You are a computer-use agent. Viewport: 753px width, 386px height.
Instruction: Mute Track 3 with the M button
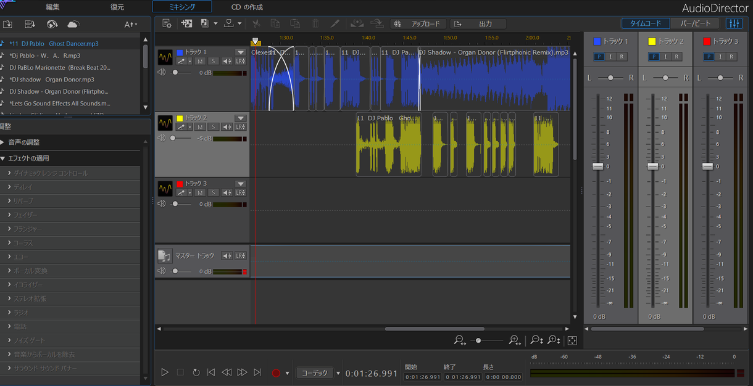(x=200, y=192)
